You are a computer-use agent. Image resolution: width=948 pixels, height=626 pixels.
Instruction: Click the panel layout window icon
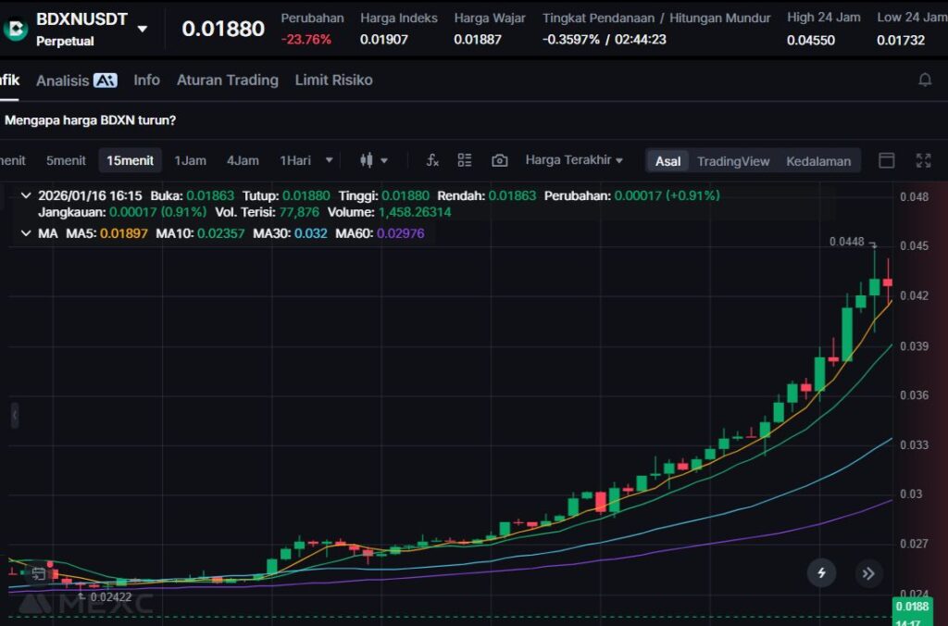pos(886,160)
